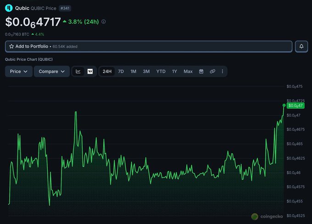Click the Qubic Price Chart (QUBIC) heading
Screen dimensions: 312x224
coord(29,59)
